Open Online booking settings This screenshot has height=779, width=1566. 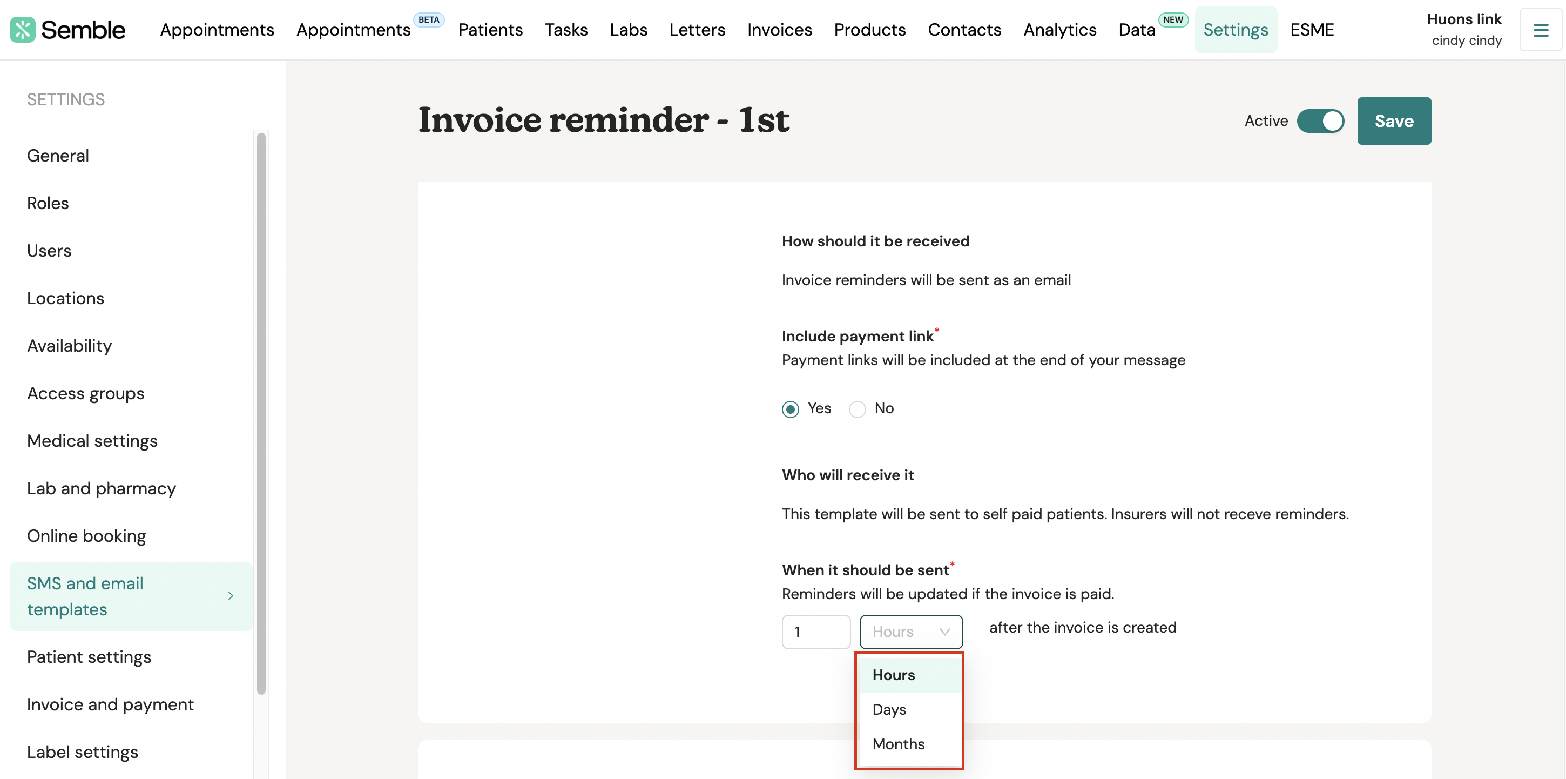(86, 536)
